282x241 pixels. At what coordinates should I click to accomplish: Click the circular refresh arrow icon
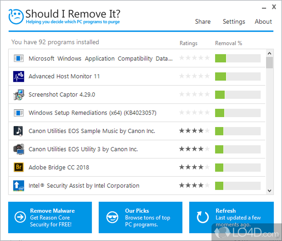pyautogui.click(x=203, y=217)
